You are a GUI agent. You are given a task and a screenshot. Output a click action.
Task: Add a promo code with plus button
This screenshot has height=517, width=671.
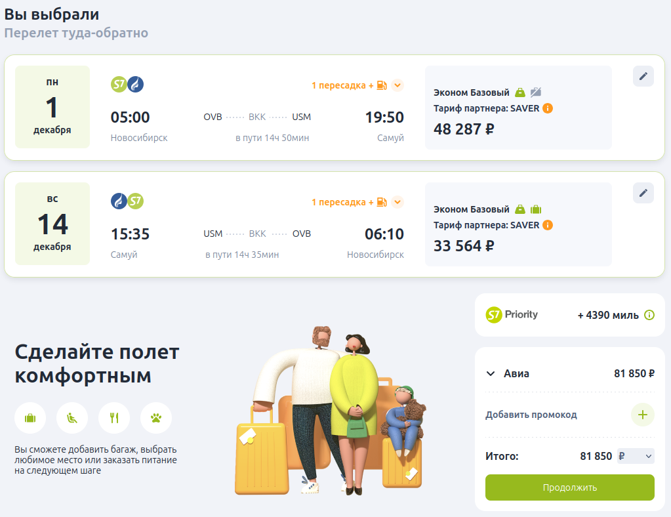(x=643, y=415)
